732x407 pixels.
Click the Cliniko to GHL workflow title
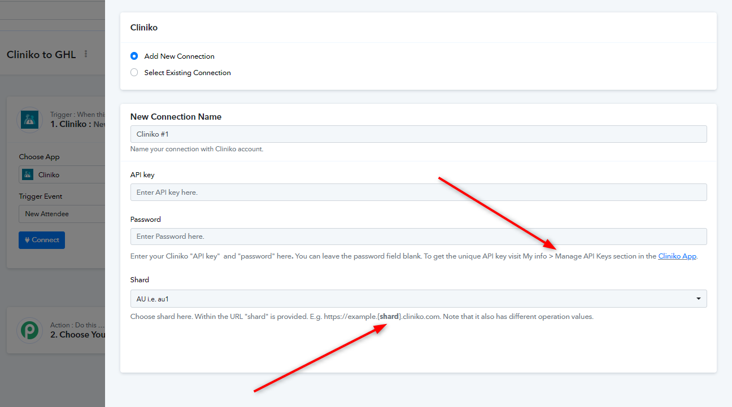(x=42, y=55)
